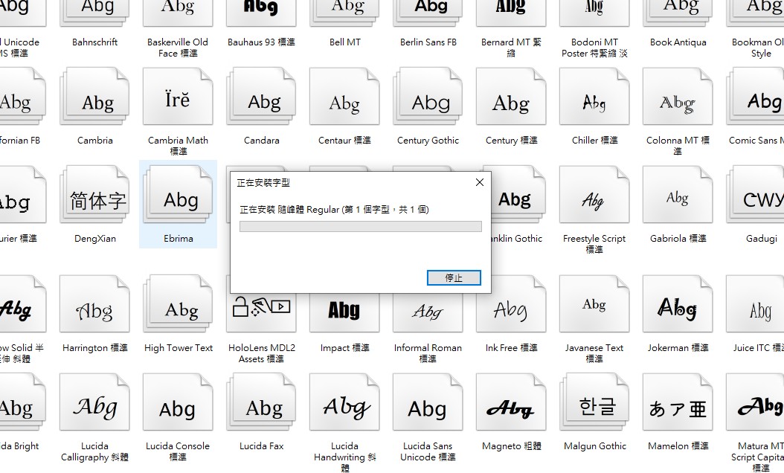Select the Bodoni MT Poster font
The height and width of the screenshot is (473, 784).
(x=594, y=13)
